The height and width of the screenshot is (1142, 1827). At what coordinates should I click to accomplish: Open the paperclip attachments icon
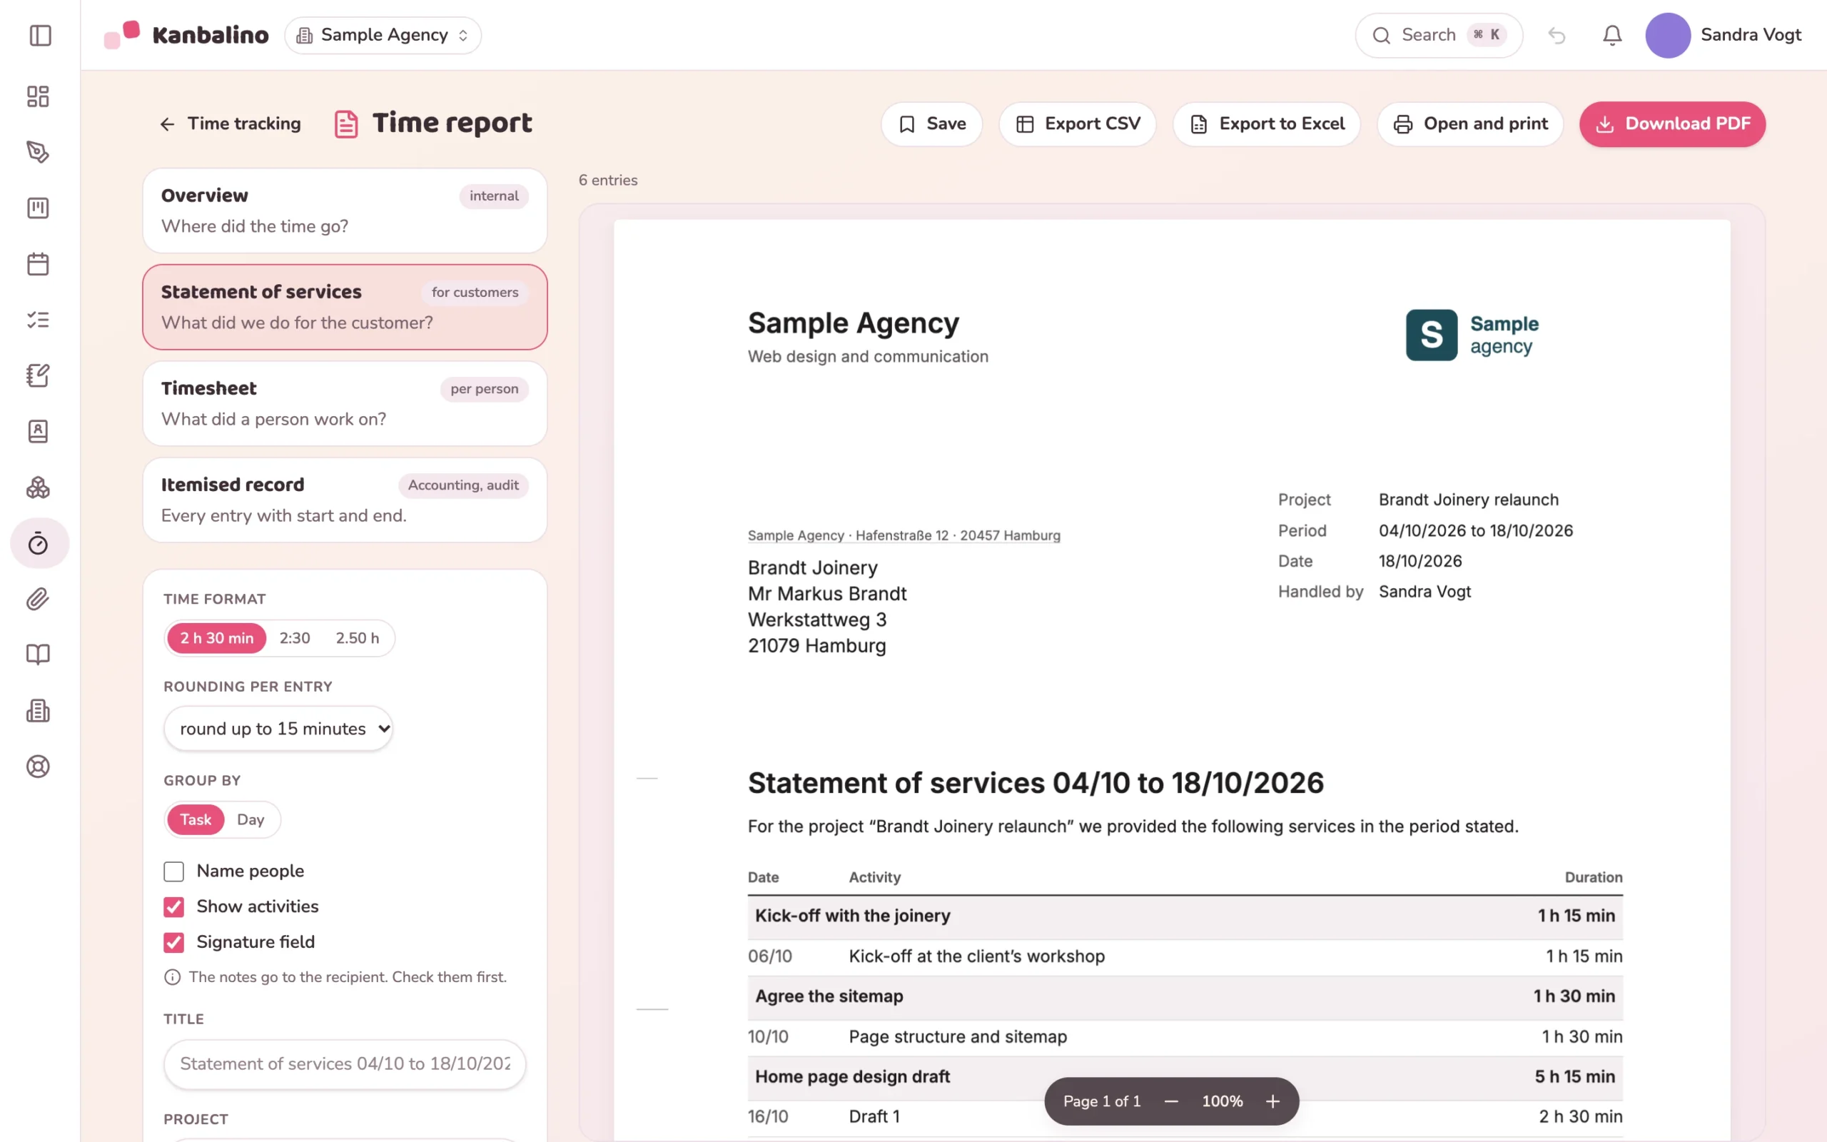tap(38, 599)
